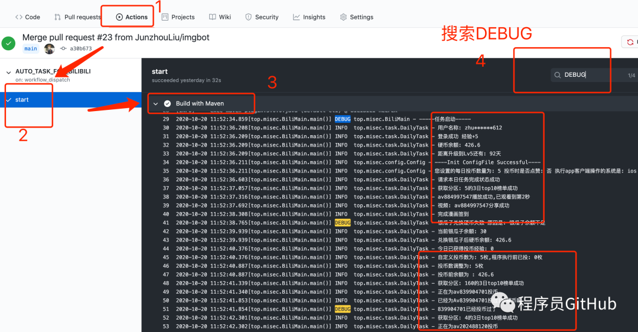Click the start job heading in log panel
The image size is (638, 332).
(x=159, y=71)
